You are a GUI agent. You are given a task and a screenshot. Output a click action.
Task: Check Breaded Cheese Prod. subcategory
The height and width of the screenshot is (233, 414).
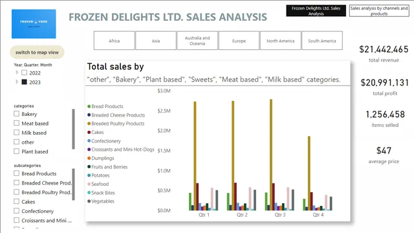16,183
